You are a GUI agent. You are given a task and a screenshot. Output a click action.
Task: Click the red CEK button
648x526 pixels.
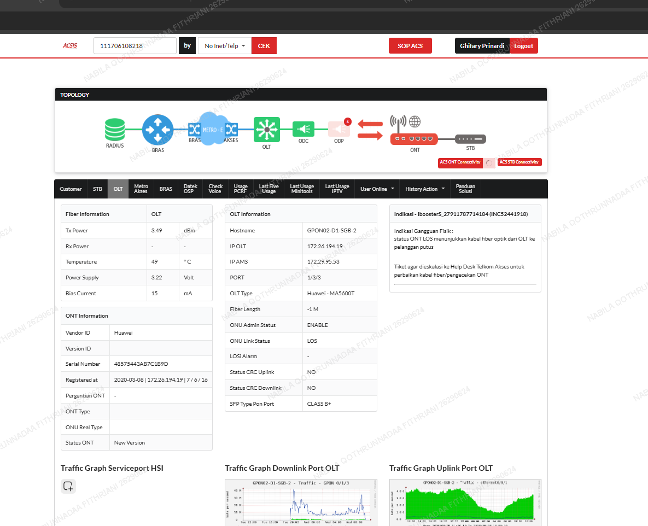tap(264, 46)
